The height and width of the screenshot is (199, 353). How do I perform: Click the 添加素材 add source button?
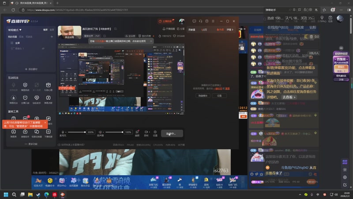(x=31, y=69)
